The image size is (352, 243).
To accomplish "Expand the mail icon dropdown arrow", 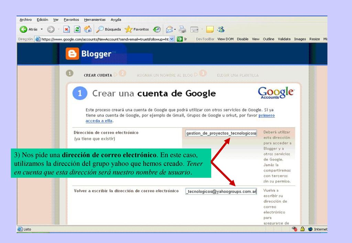I will [175, 29].
